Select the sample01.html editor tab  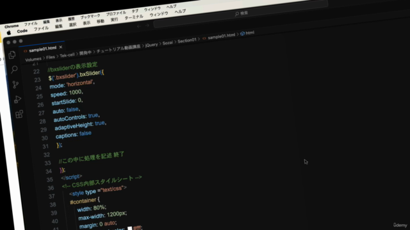[43, 49]
